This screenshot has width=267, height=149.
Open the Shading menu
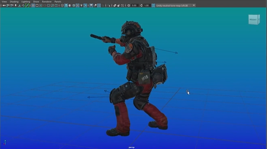coord(14,2)
